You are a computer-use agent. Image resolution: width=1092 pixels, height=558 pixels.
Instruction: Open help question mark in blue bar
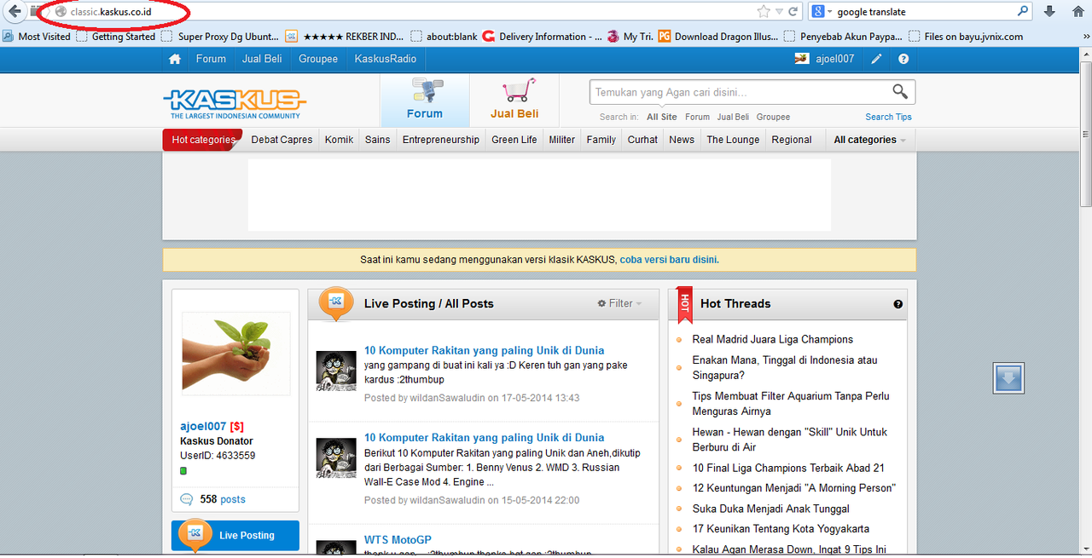click(903, 59)
